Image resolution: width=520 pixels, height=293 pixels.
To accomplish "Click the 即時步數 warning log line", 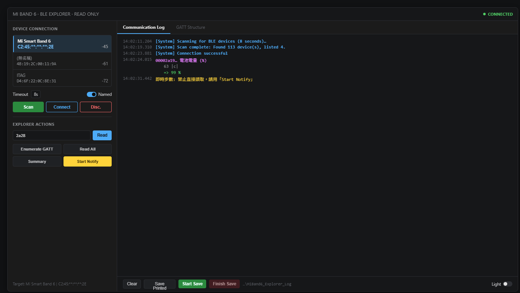I will click(204, 79).
